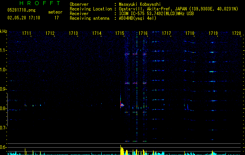This screenshot has height=155, width=245.
Task: Click the 0.9 kHz frequency label
Action: point(3,89)
